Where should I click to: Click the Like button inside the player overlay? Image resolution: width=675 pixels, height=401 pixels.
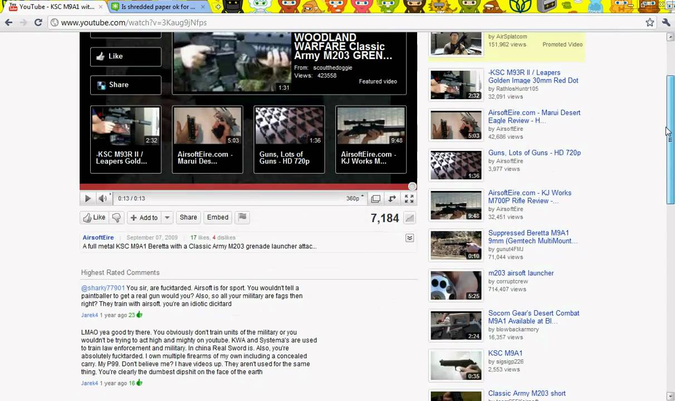pos(126,56)
